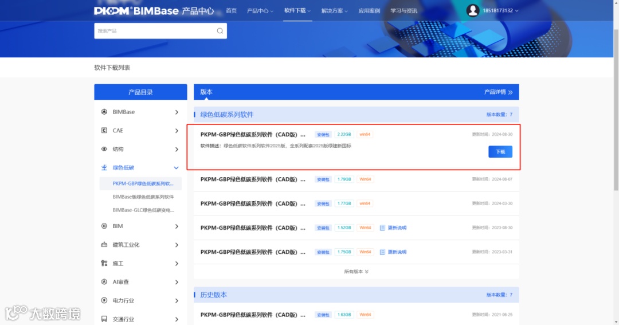Expand the AI审查 category chevron

pos(177,282)
